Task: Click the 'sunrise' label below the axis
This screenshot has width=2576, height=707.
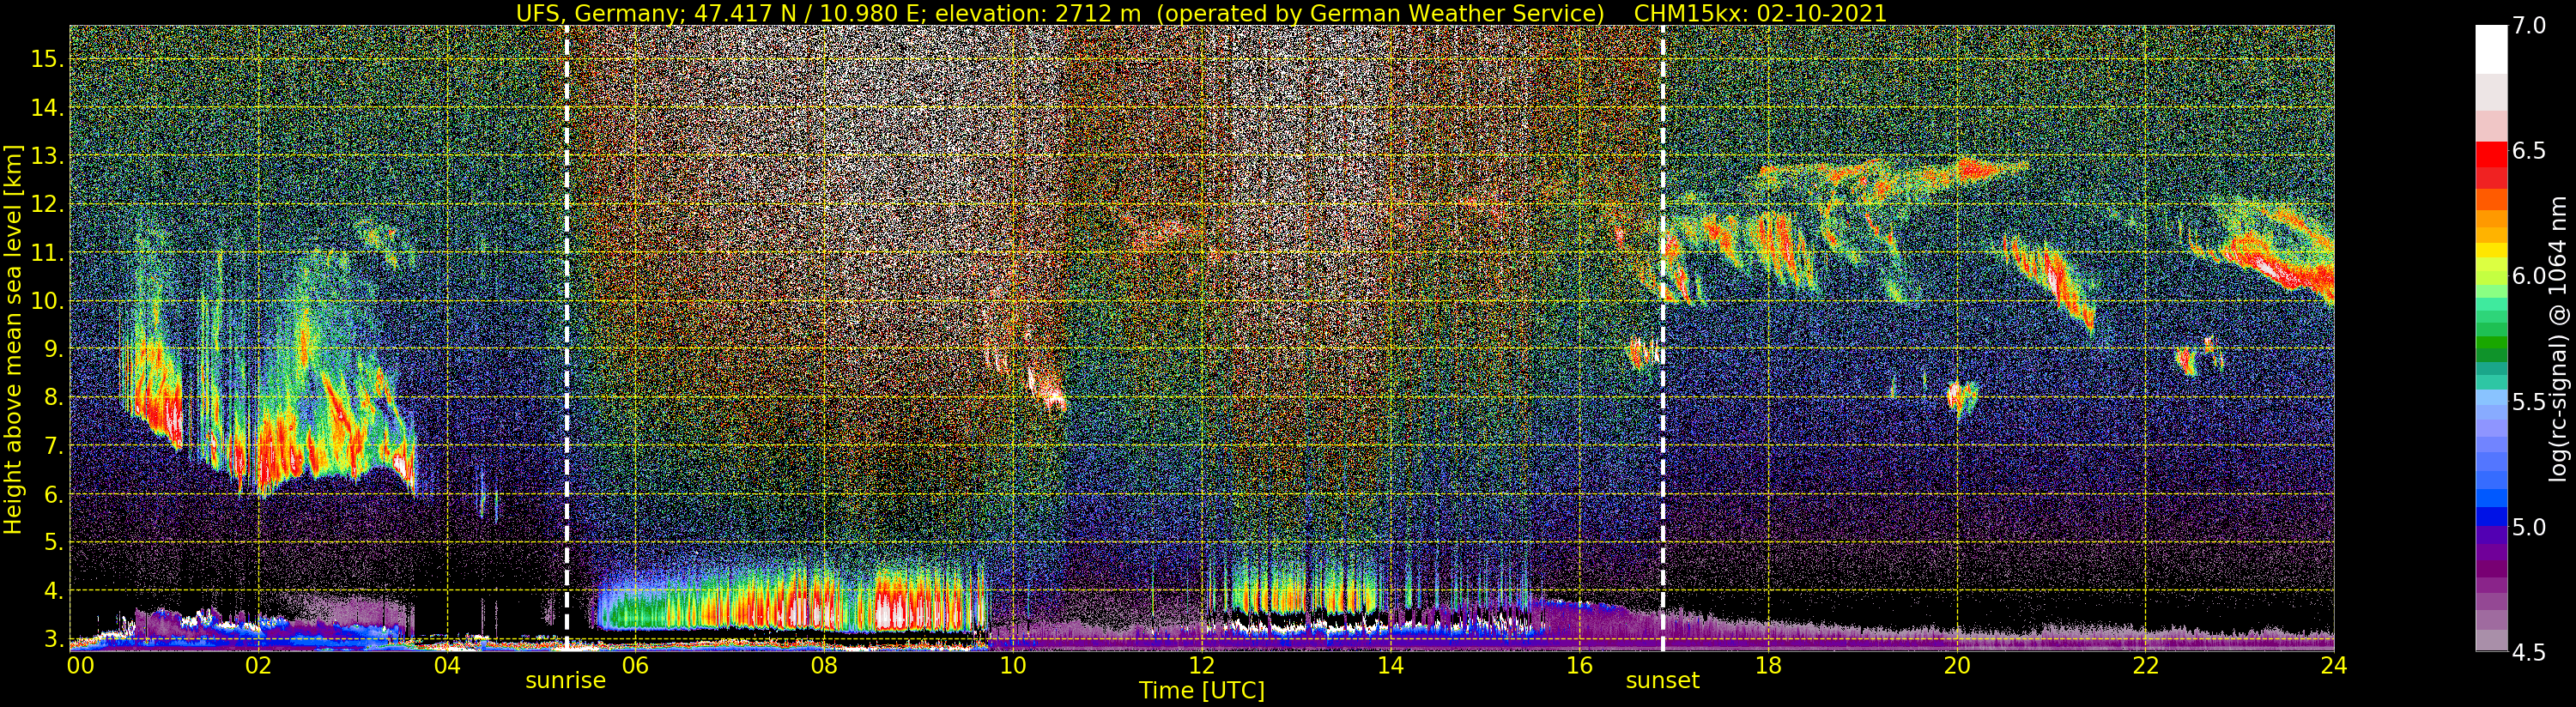Action: coord(566,681)
